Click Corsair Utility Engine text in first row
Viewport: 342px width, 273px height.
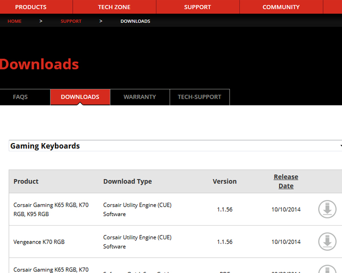[137, 210]
